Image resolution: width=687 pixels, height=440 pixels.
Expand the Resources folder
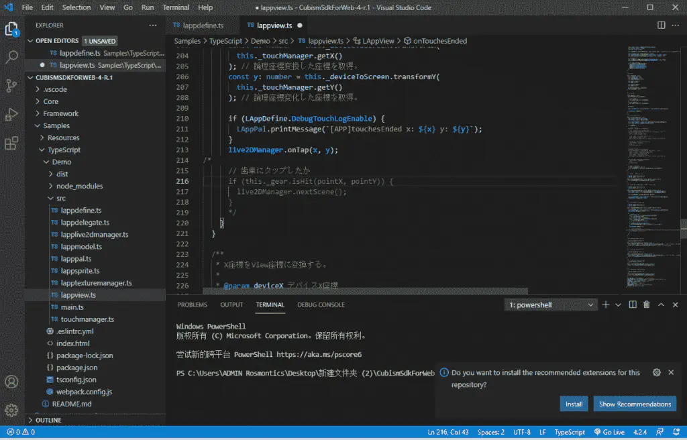point(42,137)
